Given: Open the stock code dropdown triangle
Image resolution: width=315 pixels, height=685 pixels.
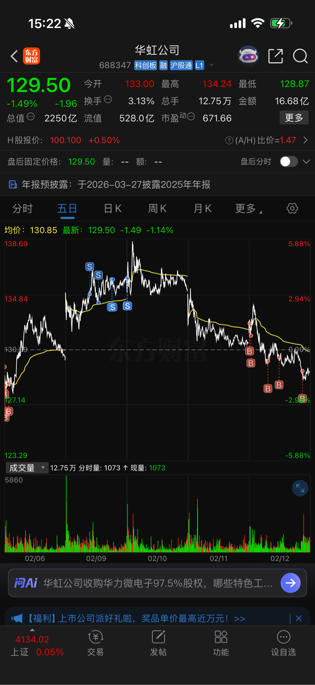Looking at the screenshot, I should (x=212, y=65).
